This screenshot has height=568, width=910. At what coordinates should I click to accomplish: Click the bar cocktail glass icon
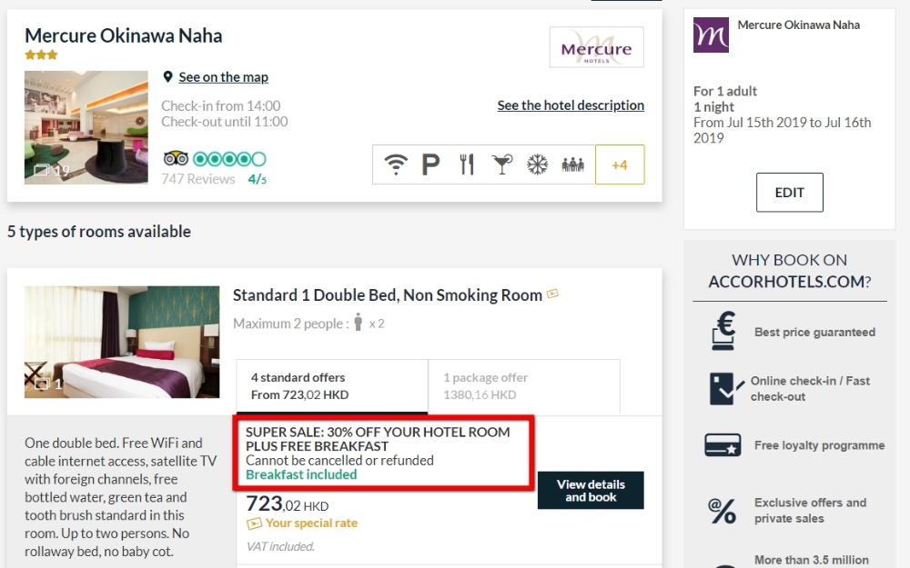pyautogui.click(x=501, y=164)
